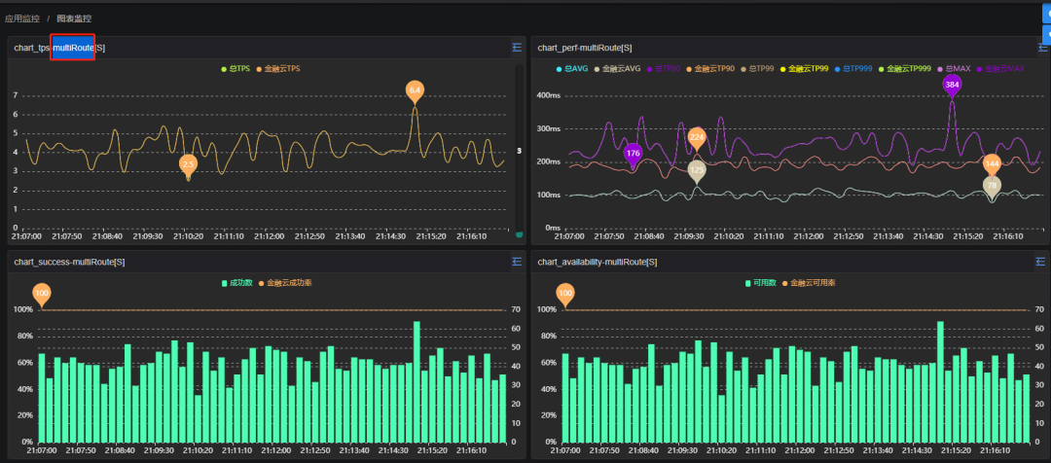Click the 图表监控 breadcrumb item
The height and width of the screenshot is (463, 1051).
[74, 18]
